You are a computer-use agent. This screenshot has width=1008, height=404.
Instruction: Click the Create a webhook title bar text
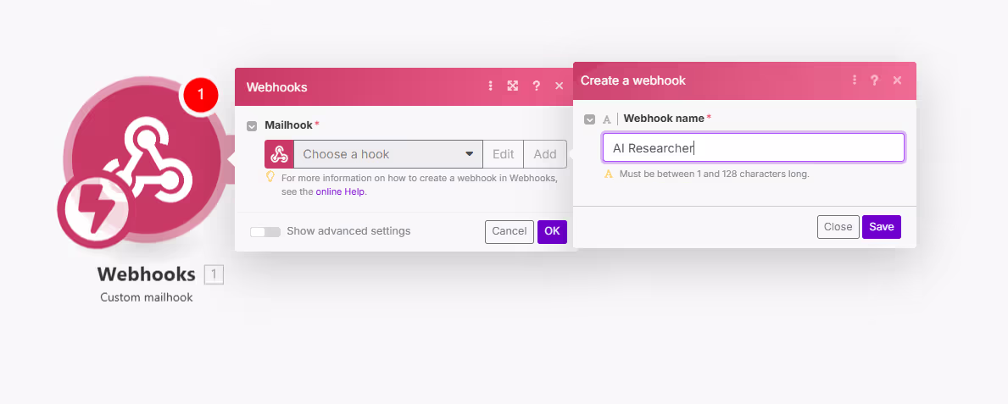633,80
